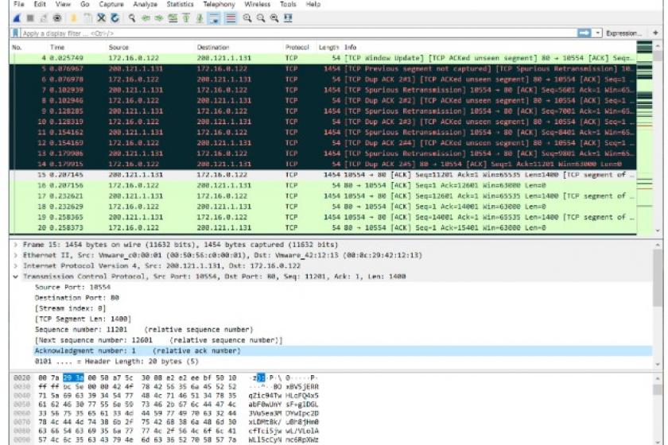
Task: Go back in packet history
Action: (x=146, y=18)
